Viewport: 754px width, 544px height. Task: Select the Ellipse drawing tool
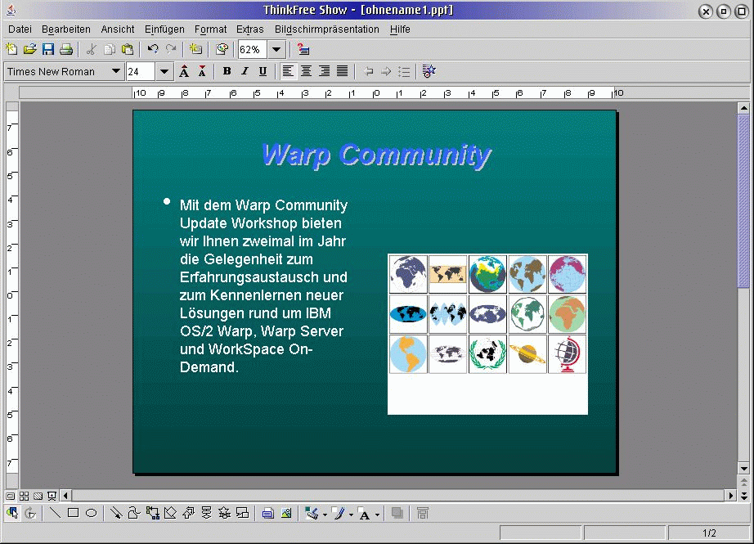tap(91, 513)
